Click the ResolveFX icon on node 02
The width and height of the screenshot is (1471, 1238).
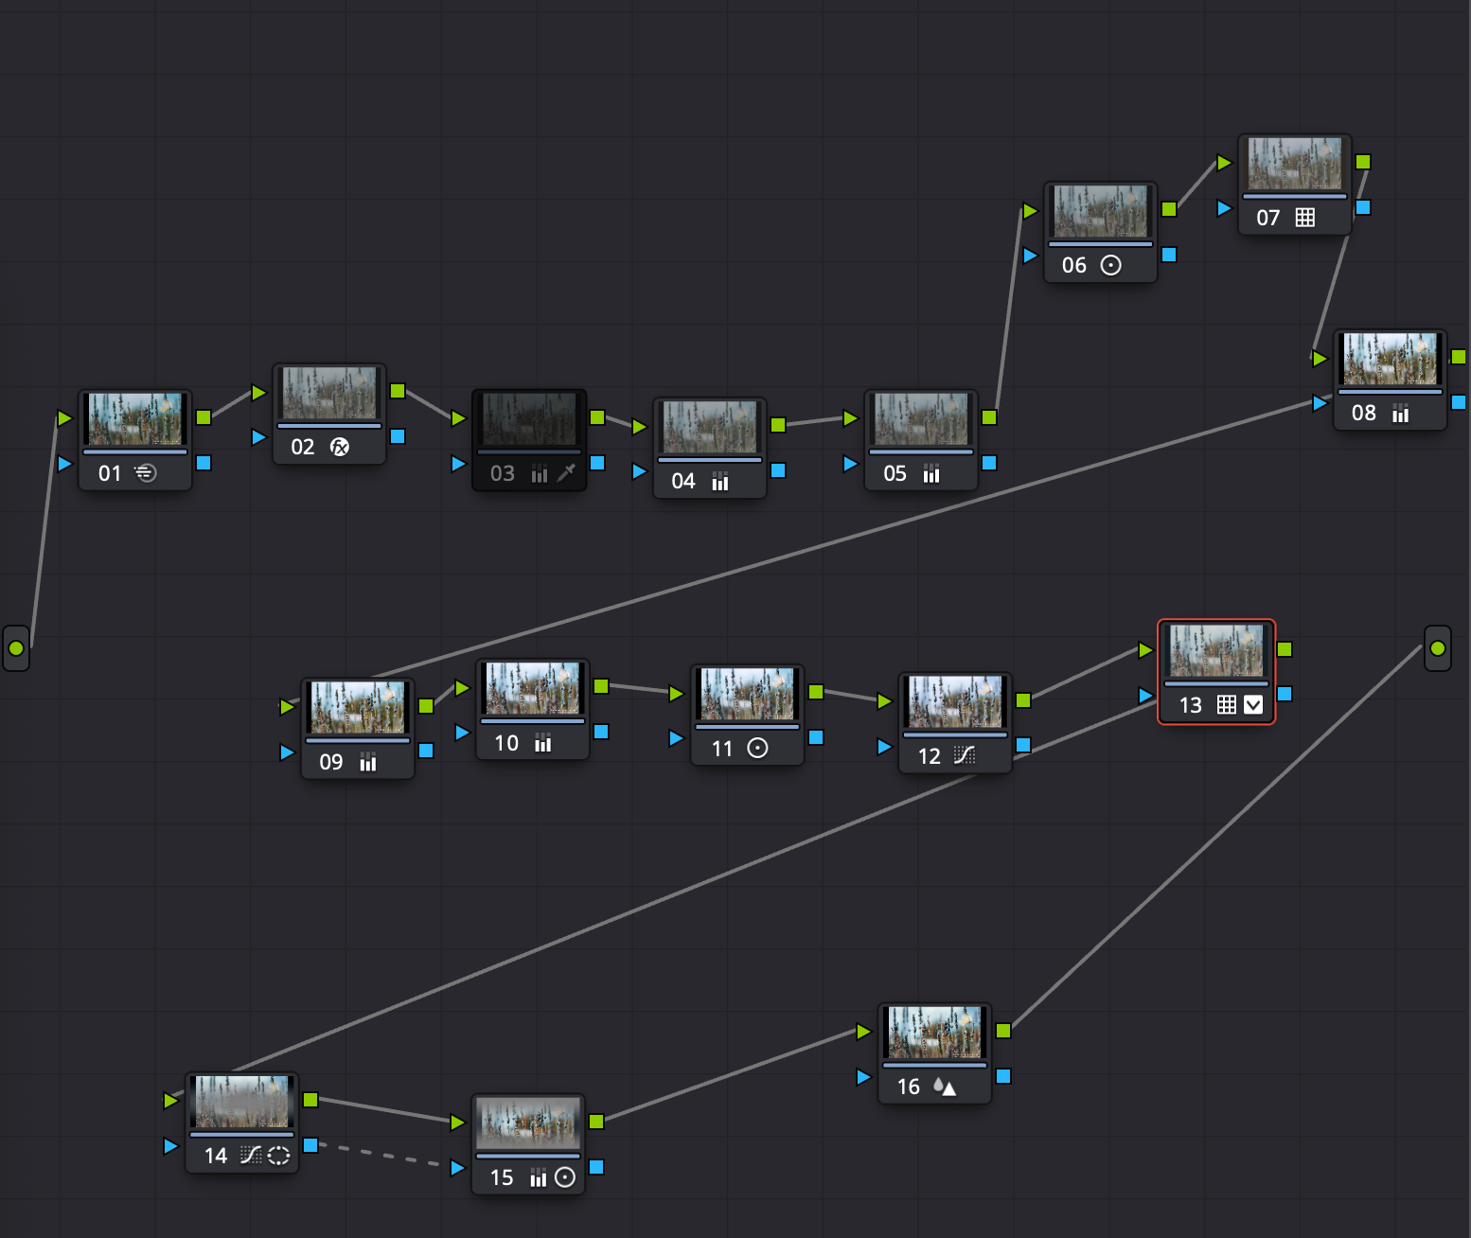click(x=339, y=447)
